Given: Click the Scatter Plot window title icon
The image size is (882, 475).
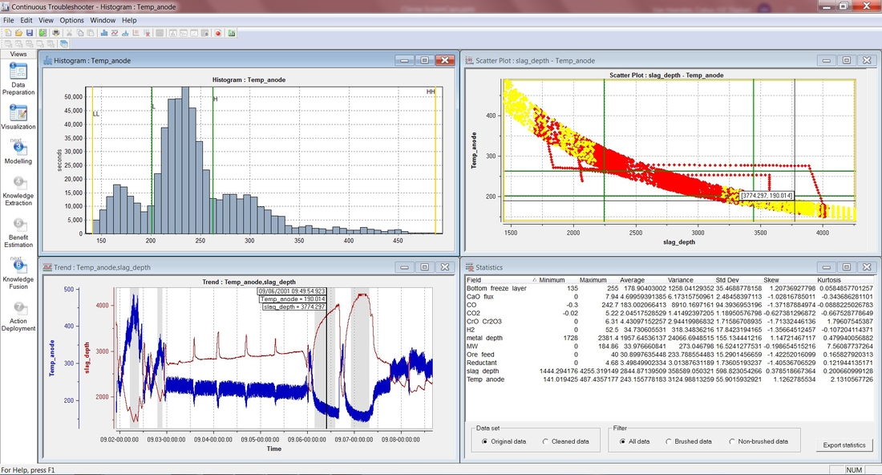Looking at the screenshot, I should (469, 60).
